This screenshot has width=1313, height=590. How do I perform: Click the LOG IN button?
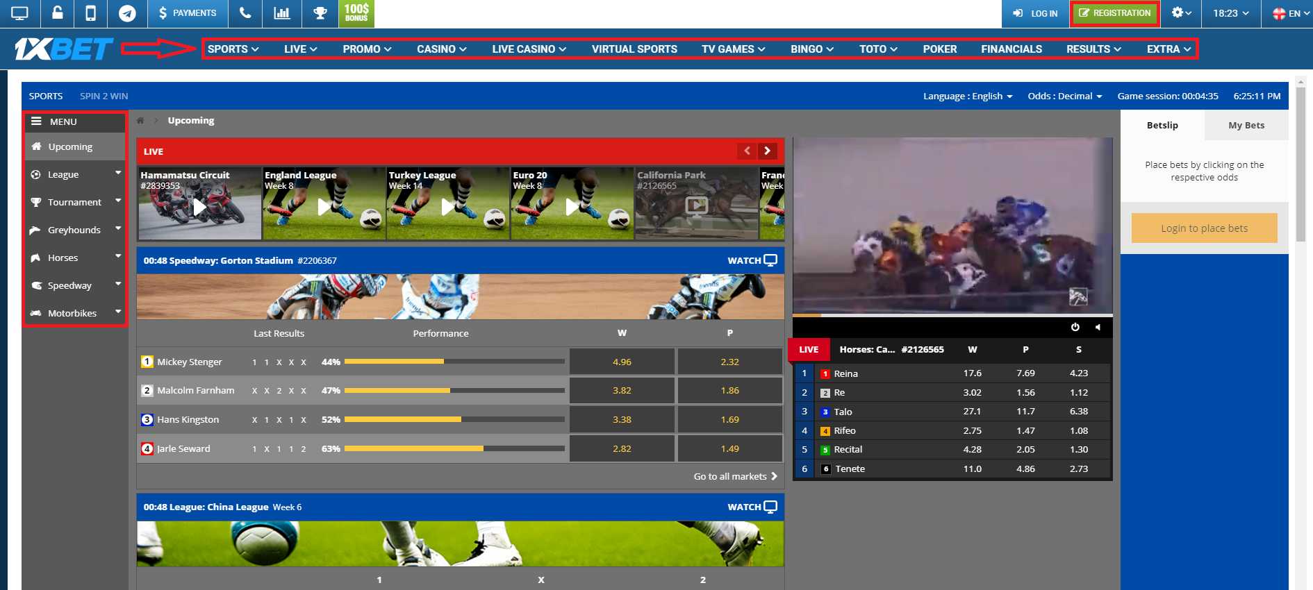click(x=1035, y=13)
